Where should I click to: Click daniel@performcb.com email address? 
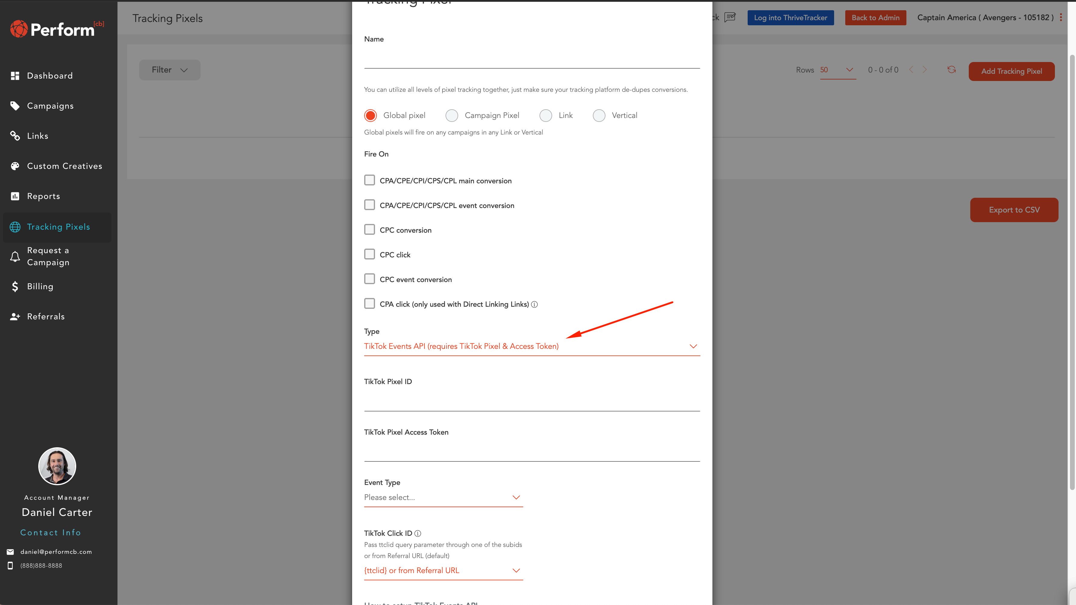click(x=56, y=552)
